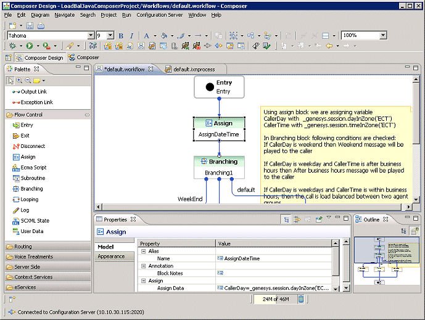Toggle Bold font style
This screenshot has width=425, height=320.
click(x=121, y=36)
